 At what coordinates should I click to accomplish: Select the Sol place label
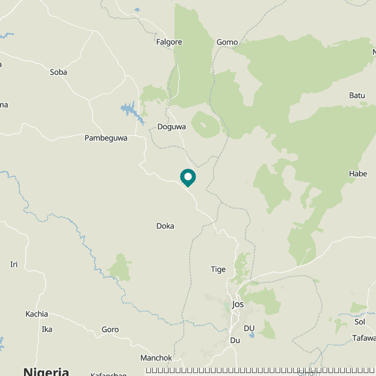pos(360,322)
